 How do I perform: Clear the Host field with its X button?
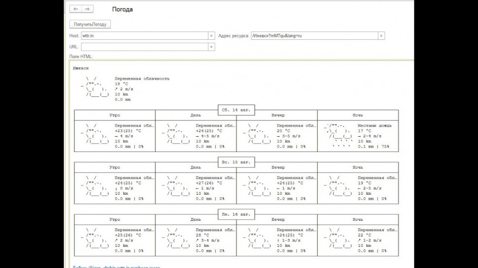pos(211,36)
